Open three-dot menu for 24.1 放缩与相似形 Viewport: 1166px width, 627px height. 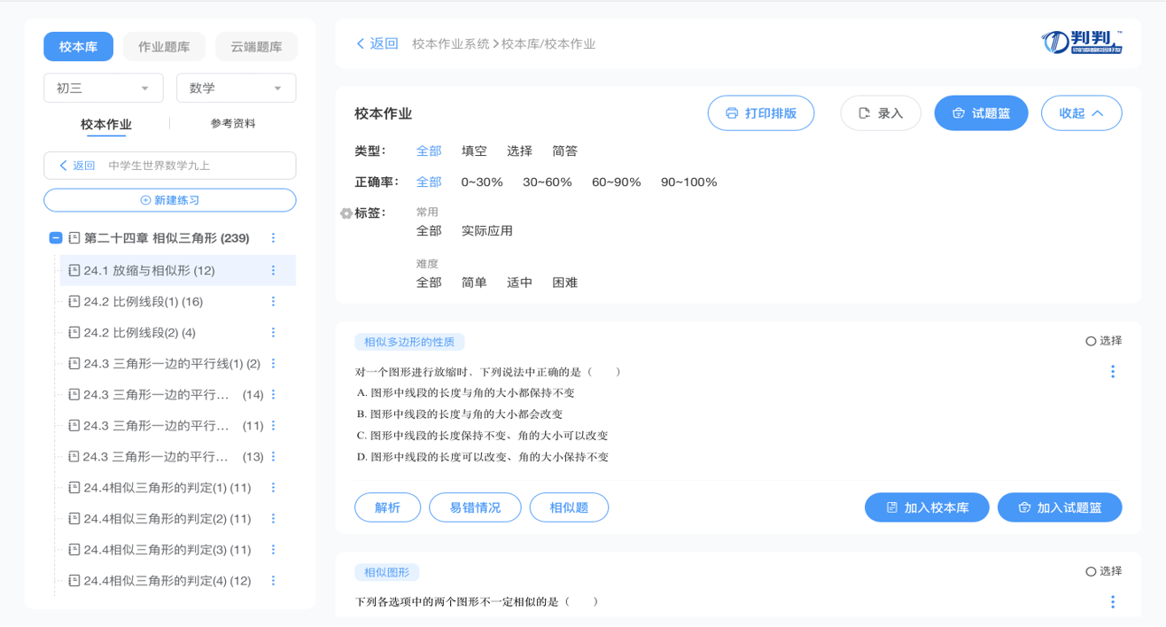[x=273, y=270]
